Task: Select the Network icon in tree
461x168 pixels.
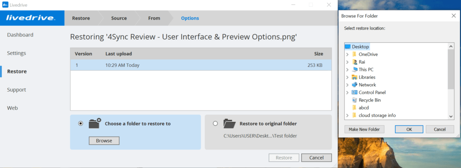Action: click(x=354, y=85)
